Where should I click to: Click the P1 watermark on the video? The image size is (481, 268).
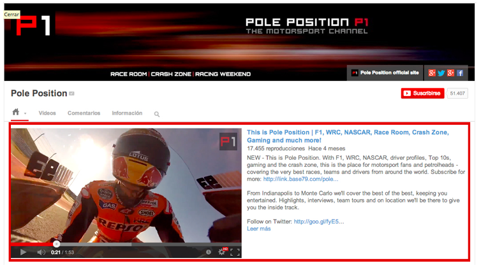(x=228, y=142)
